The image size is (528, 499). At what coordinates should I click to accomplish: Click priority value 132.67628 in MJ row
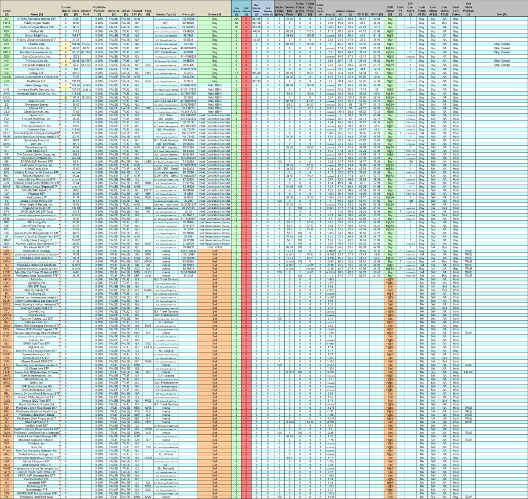(188, 19)
